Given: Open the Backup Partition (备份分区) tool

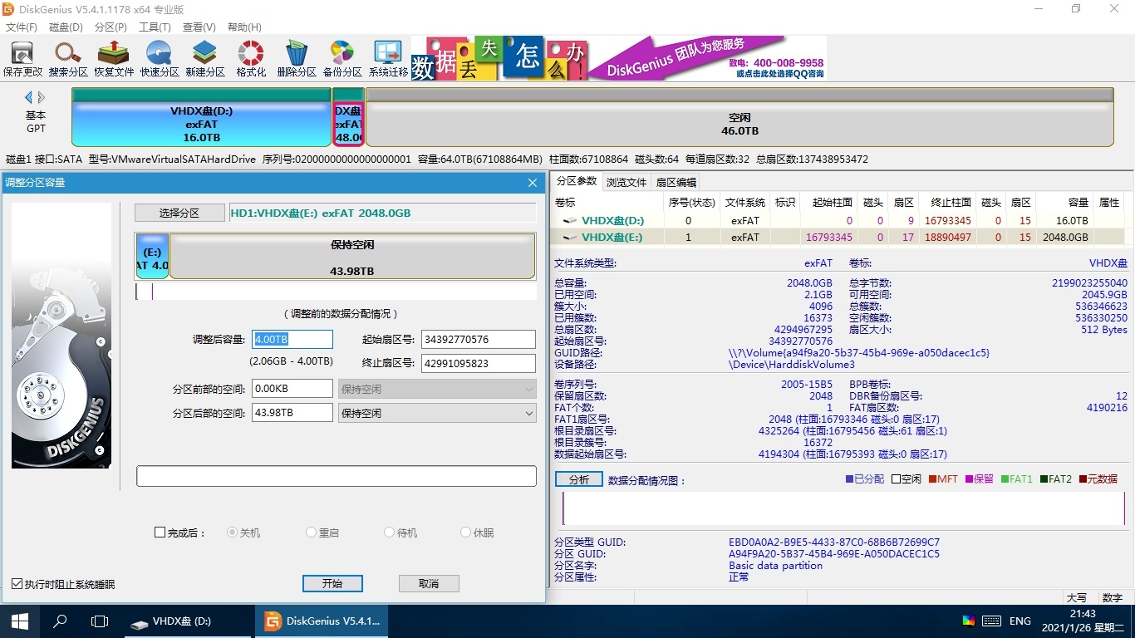Looking at the screenshot, I should 342,58.
